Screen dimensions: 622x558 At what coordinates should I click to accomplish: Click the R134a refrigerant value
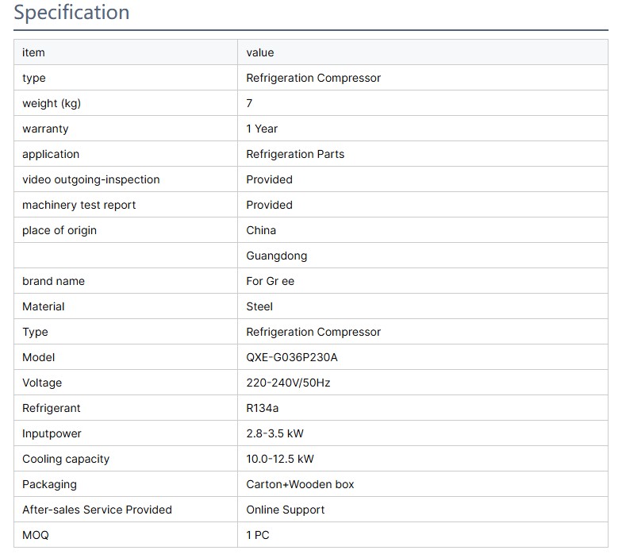click(x=263, y=408)
